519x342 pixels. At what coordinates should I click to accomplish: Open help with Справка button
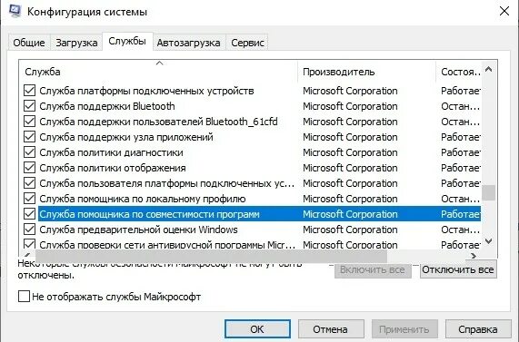(x=478, y=329)
